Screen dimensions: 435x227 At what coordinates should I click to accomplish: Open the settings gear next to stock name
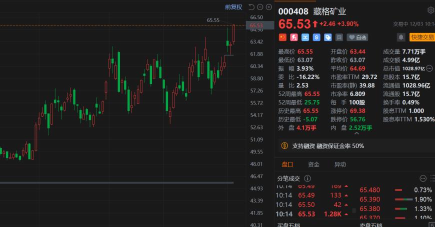click(x=431, y=10)
